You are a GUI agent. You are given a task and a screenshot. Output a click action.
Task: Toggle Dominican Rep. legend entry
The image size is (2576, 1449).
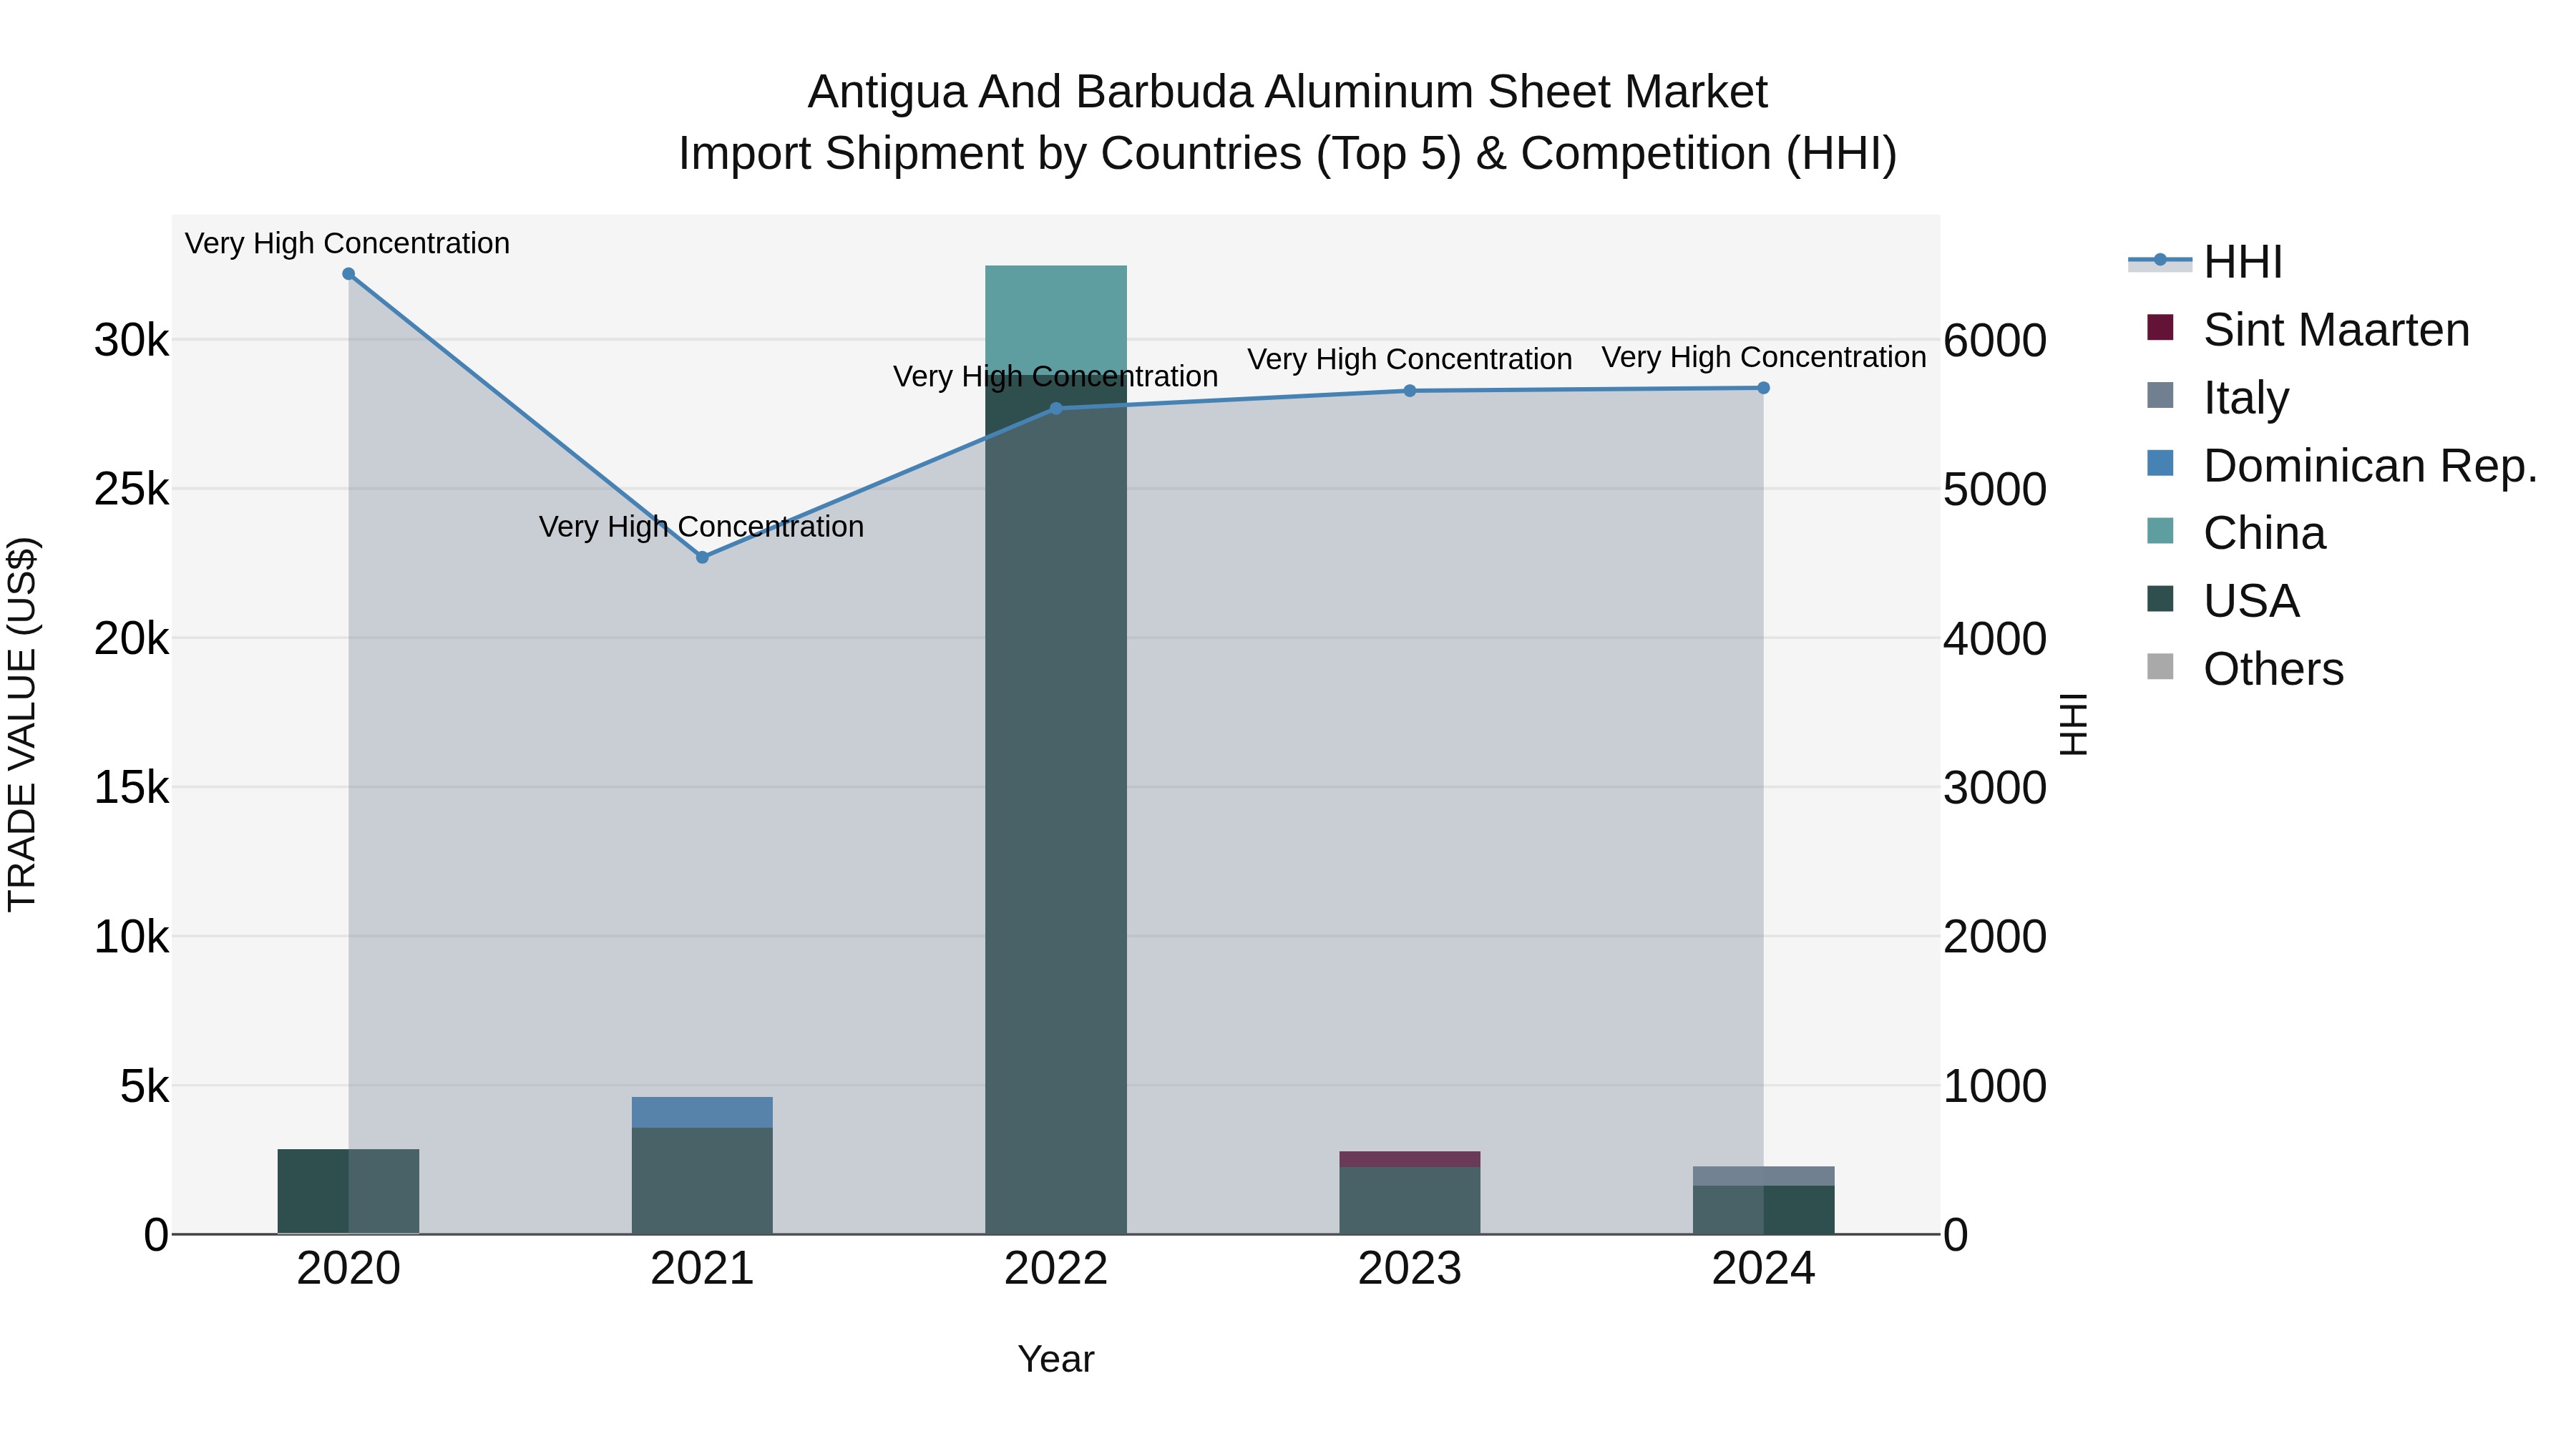[x=2342, y=466]
